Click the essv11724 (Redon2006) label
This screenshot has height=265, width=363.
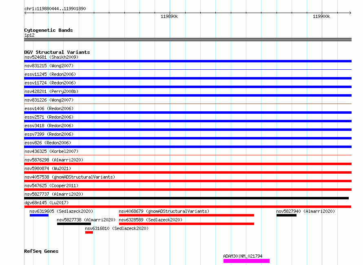pyautogui.click(x=50, y=83)
